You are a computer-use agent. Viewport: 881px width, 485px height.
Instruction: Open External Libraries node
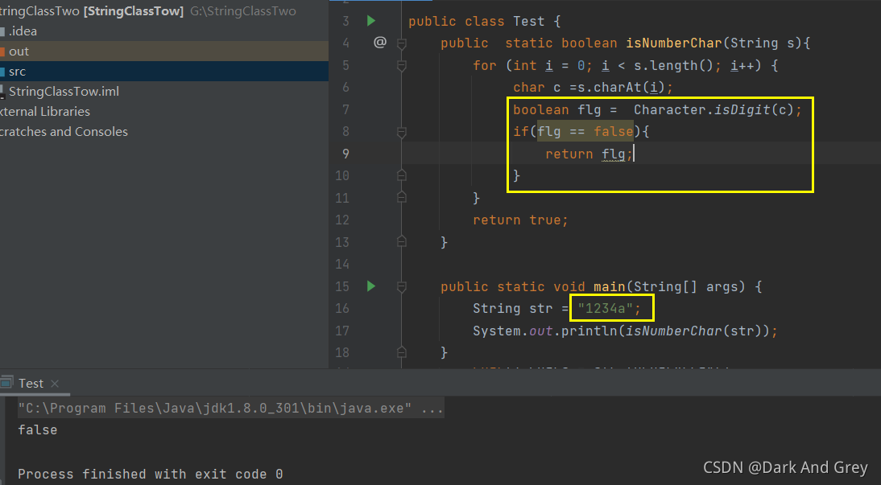[164, 112]
